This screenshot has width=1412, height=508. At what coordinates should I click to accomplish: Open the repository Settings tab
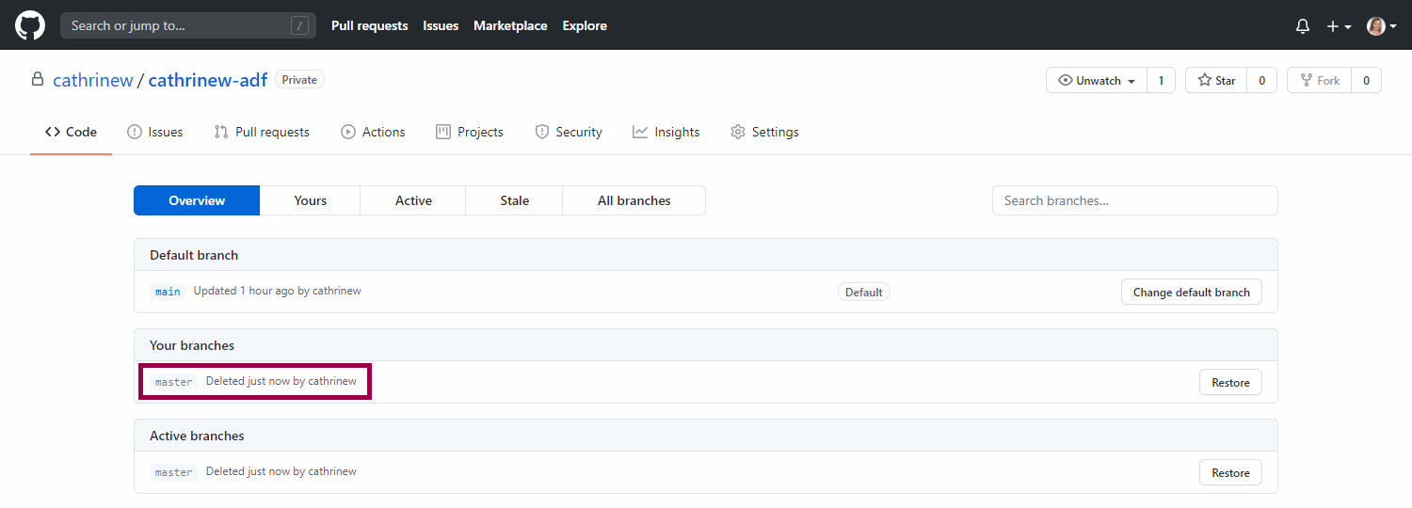tap(764, 132)
